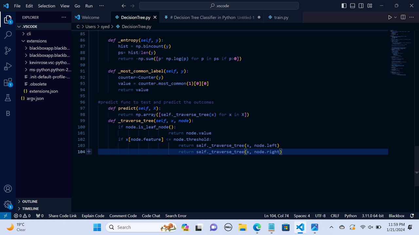This screenshot has width=419, height=235.
Task: Click the remote window indicator
Action: click(x=5, y=216)
